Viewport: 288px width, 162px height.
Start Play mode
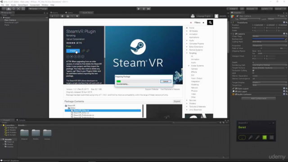coord(139,9)
